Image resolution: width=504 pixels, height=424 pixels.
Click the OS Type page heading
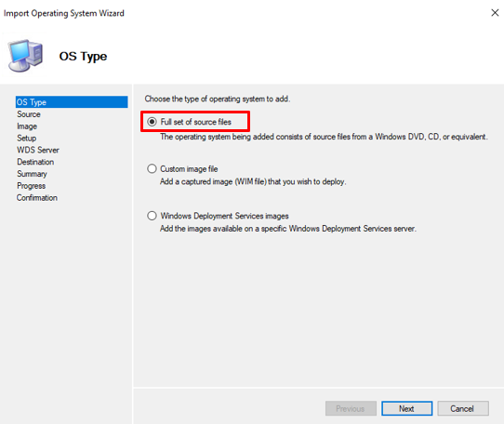(83, 57)
